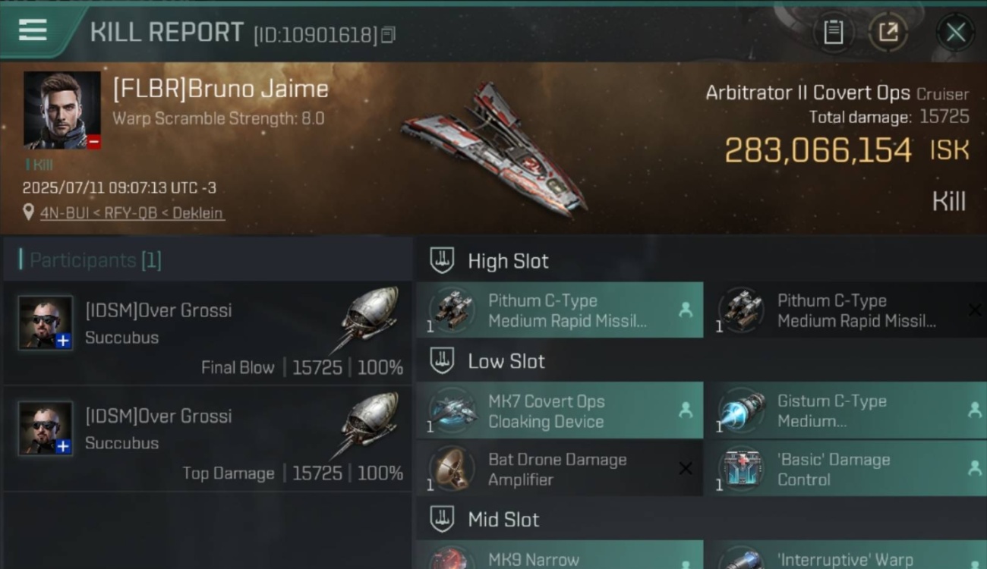This screenshot has width=987, height=569.
Task: Select the Gistum C-Type Medium module
Action: pos(845,411)
